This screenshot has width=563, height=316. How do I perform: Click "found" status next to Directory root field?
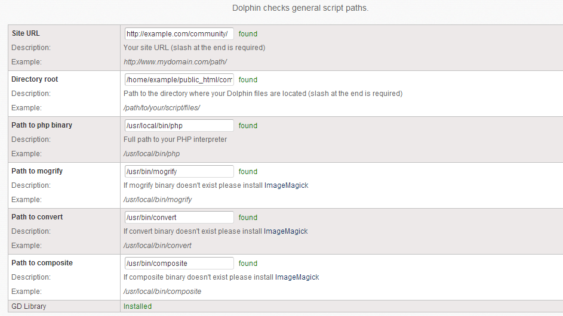click(248, 80)
